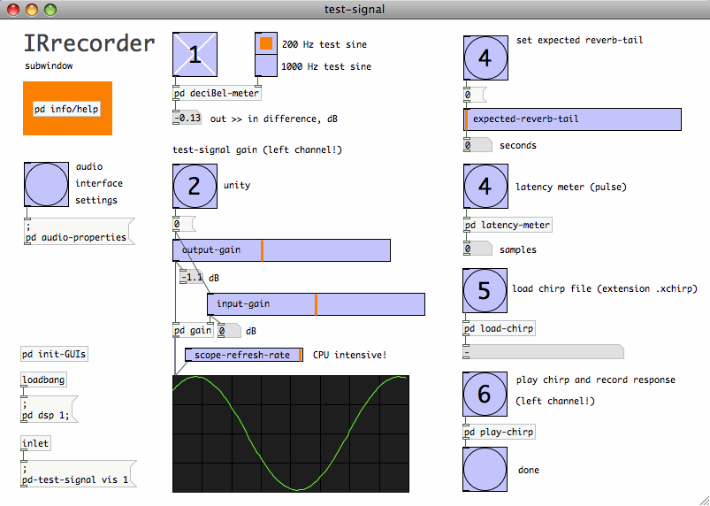The width and height of the screenshot is (710, 506).
Task: Click the set expected reverb-tail bang button
Action: 485,57
